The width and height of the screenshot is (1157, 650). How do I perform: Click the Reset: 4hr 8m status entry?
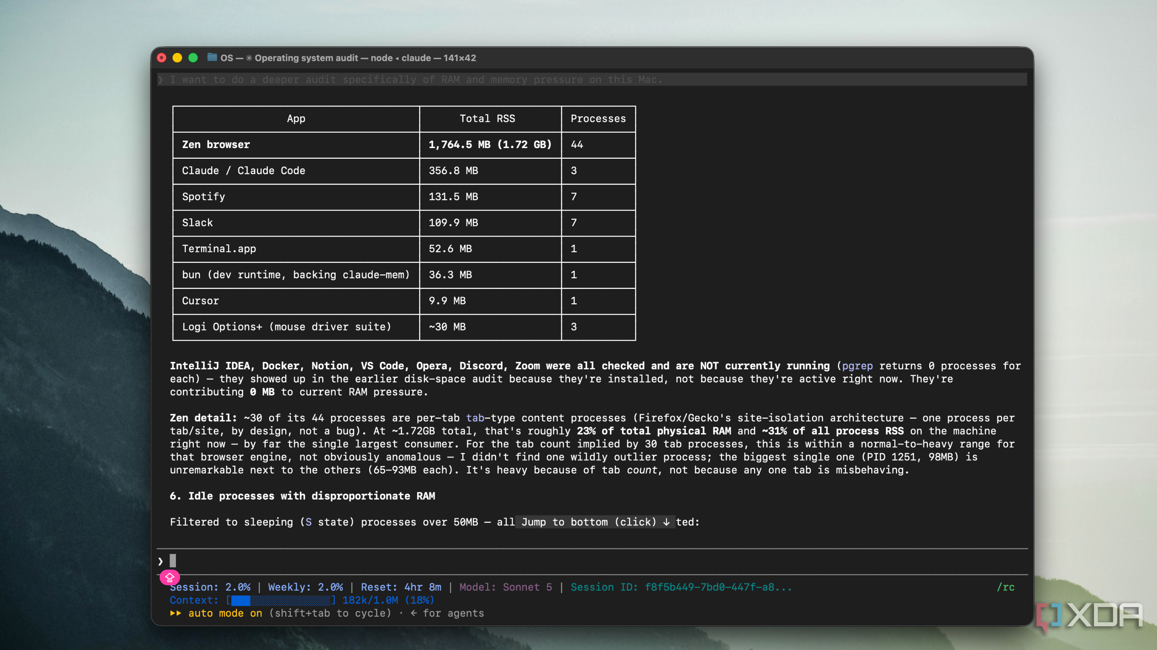coord(401,587)
